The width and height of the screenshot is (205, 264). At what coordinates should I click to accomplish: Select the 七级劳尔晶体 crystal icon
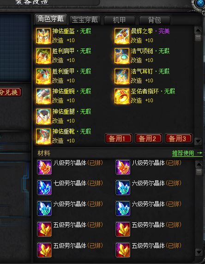click(x=44, y=188)
